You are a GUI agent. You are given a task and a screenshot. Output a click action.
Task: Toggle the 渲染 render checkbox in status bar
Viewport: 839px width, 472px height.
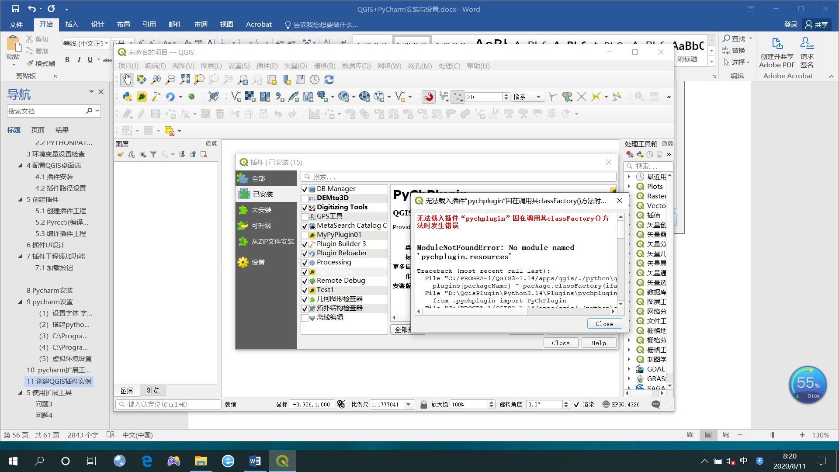click(576, 404)
